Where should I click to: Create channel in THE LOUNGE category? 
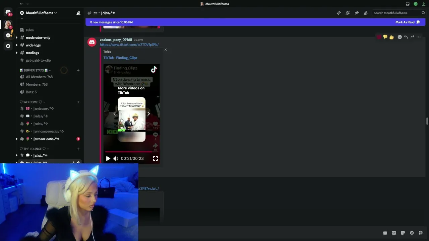tap(78, 149)
